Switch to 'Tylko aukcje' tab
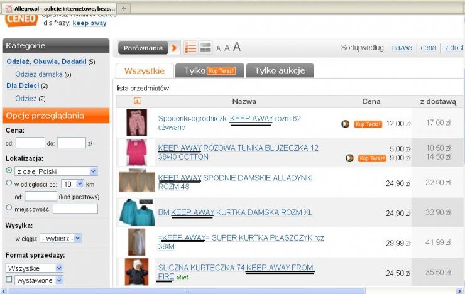 point(280,70)
